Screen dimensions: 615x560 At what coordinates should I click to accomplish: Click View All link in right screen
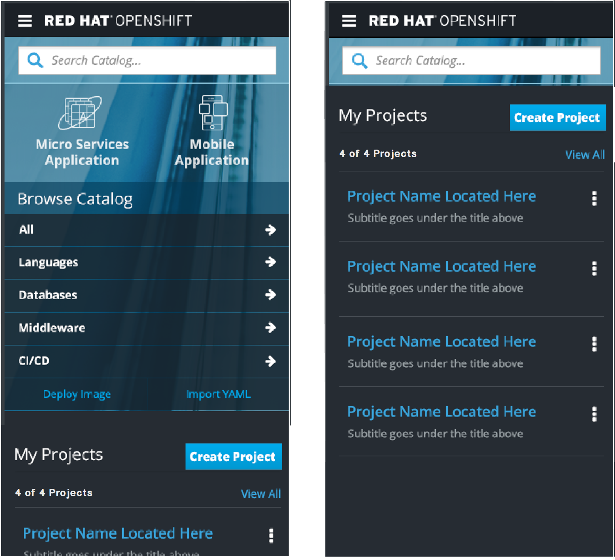click(585, 155)
